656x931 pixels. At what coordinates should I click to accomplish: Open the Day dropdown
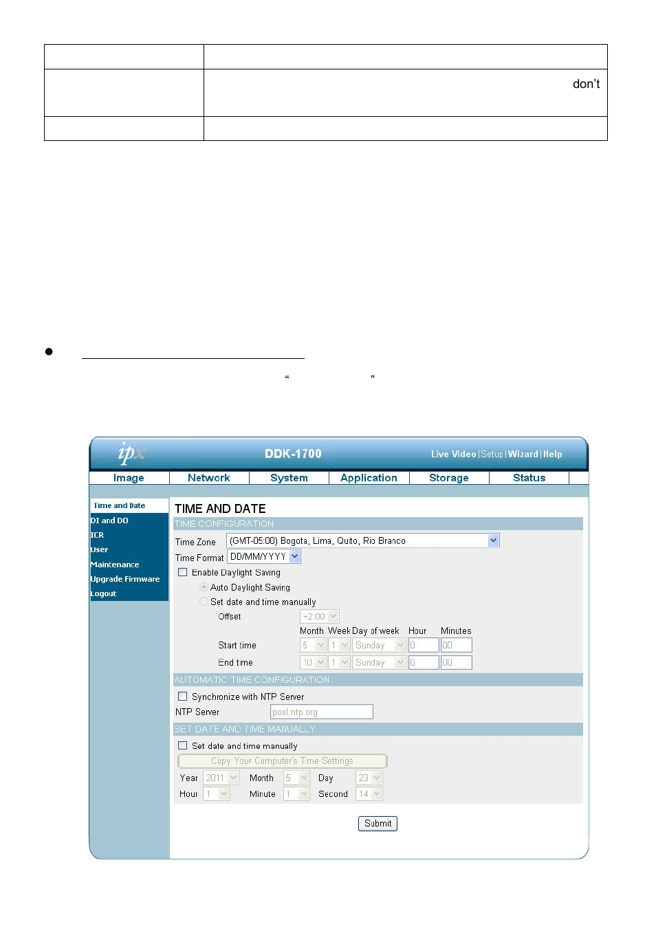(369, 778)
